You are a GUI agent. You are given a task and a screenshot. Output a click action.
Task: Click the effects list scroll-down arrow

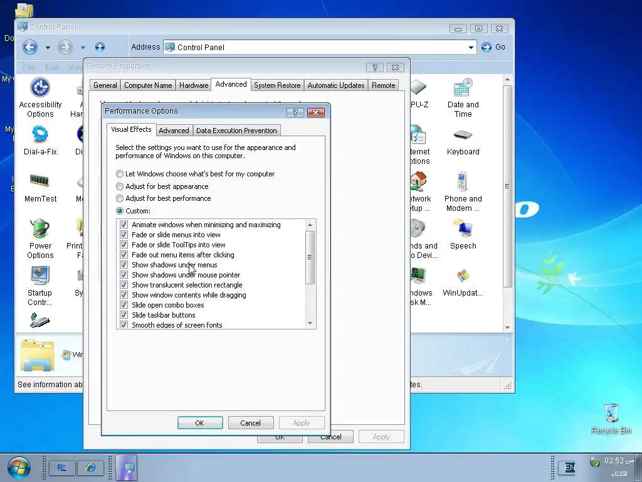pos(310,323)
